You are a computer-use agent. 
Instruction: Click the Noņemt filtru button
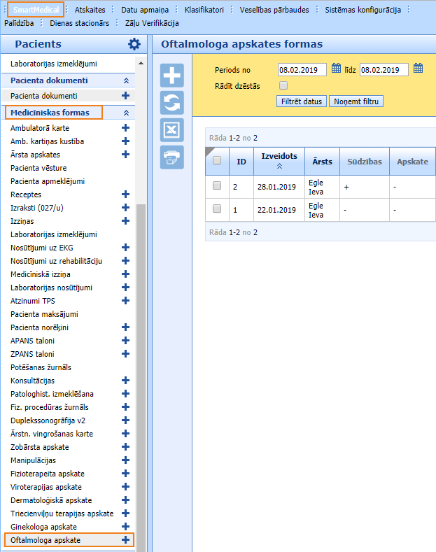tap(356, 101)
